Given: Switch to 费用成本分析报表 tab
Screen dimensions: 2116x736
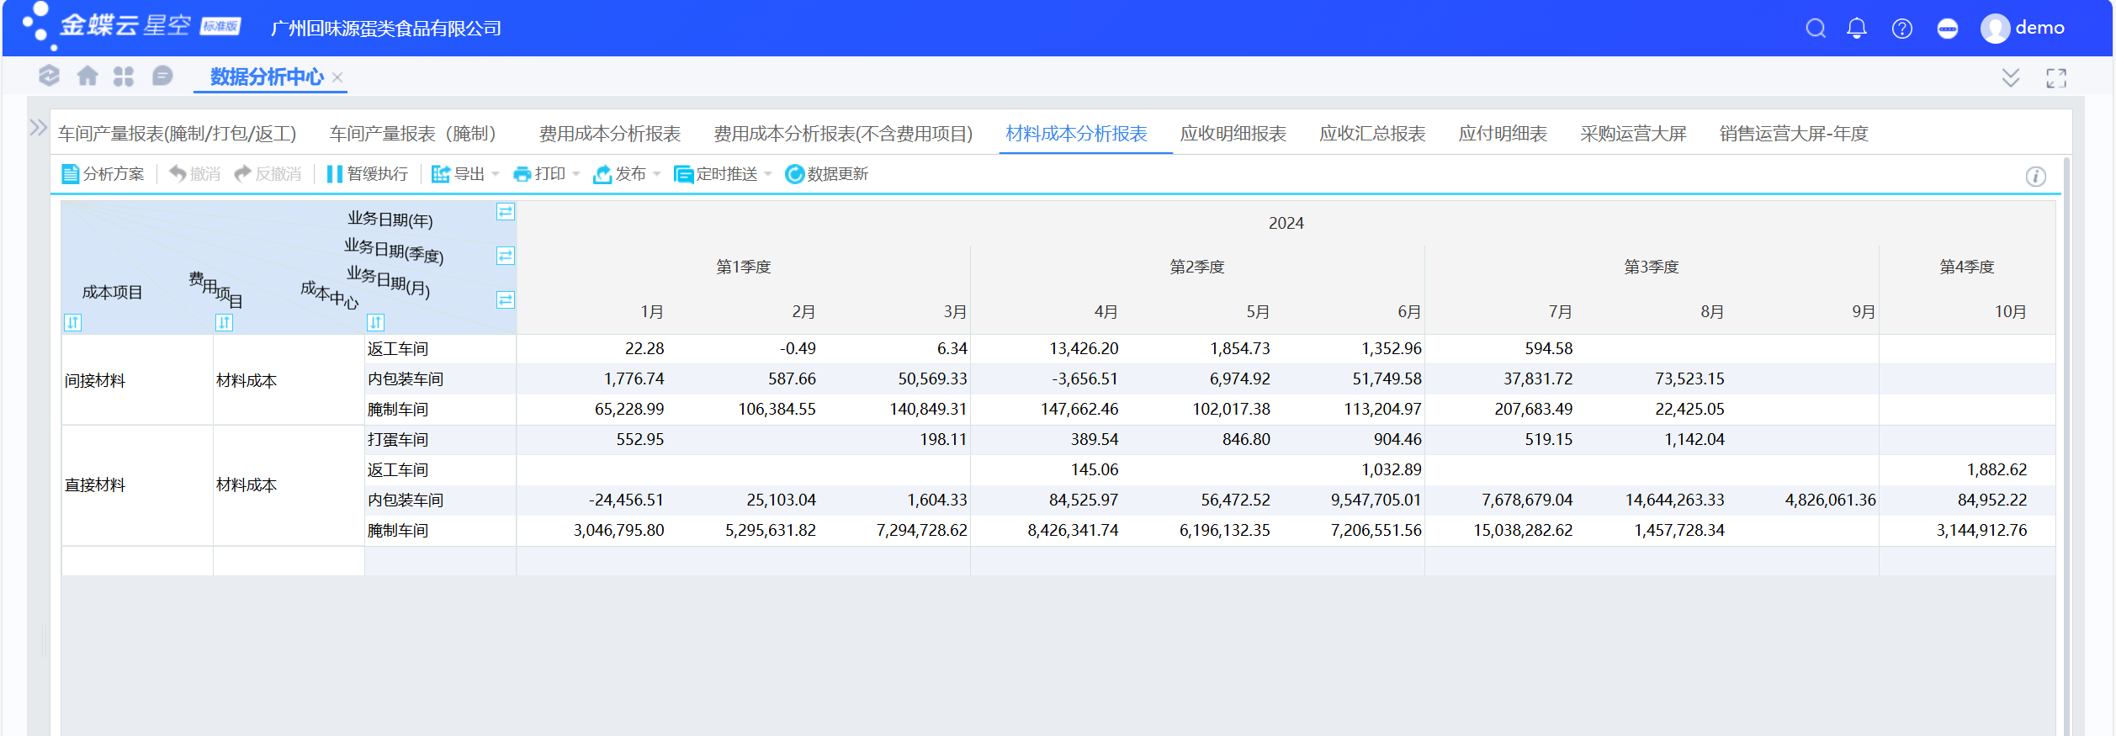Looking at the screenshot, I should pos(610,134).
